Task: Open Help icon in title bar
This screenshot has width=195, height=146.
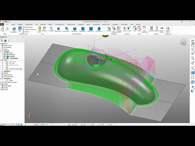Action: pos(182,21)
